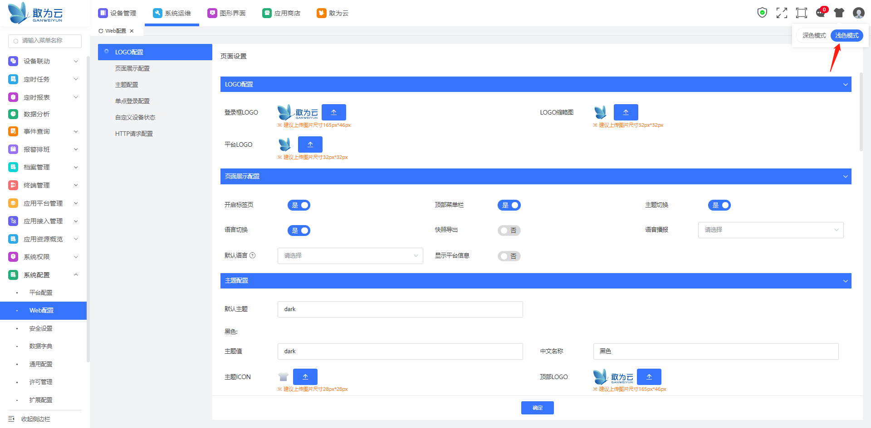The image size is (871, 428).
Task: Upload a theme ICON image
Action: (305, 377)
